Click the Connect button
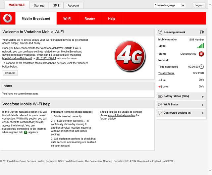Screen dimensions: 212x175 click(10, 73)
